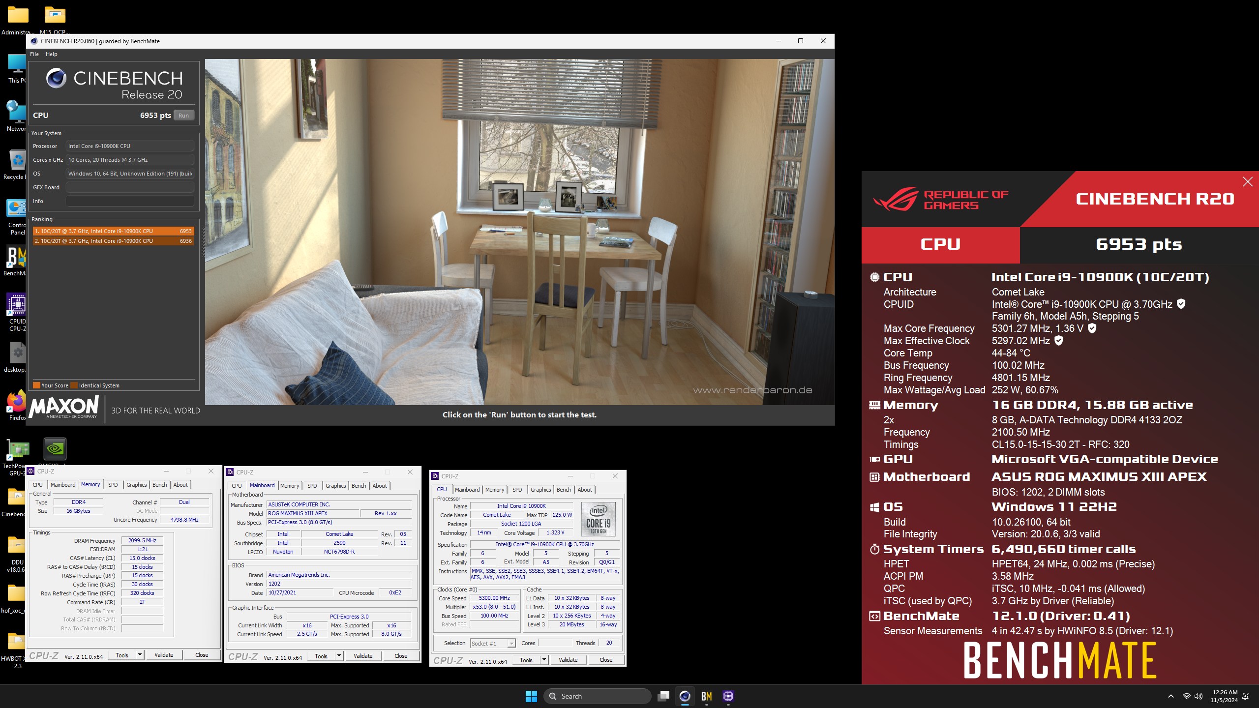Select the hof_xoc folder icon
The height and width of the screenshot is (708, 1259).
click(x=14, y=599)
